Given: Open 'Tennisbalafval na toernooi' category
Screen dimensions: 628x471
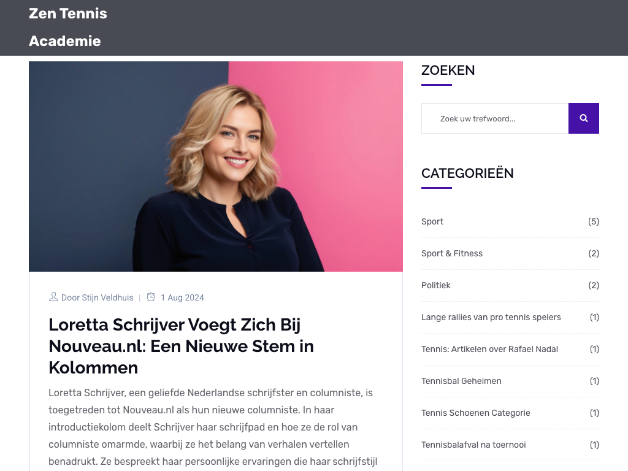Looking at the screenshot, I should [x=473, y=445].
